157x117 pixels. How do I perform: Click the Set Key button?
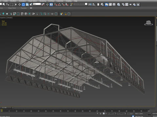click(x=155, y=116)
